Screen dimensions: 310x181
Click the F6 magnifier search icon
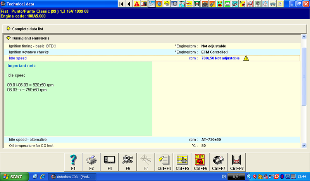point(128,161)
